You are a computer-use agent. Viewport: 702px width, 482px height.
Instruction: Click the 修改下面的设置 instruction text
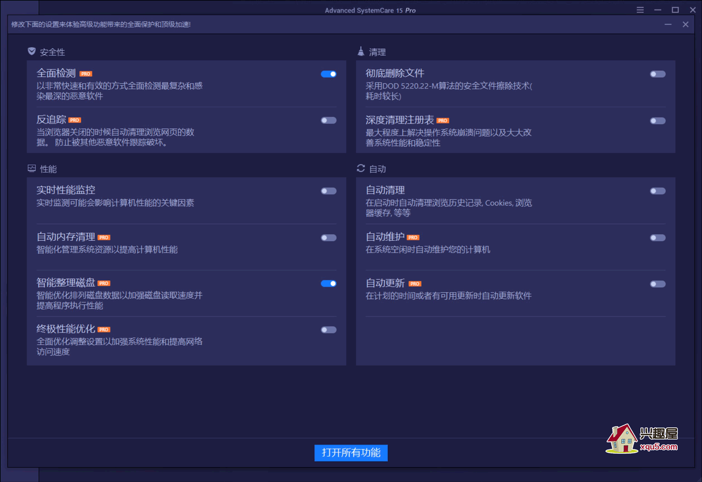coord(101,24)
